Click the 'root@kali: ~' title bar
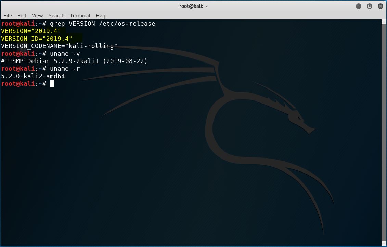Image resolution: width=387 pixels, height=247 pixels. point(193,6)
